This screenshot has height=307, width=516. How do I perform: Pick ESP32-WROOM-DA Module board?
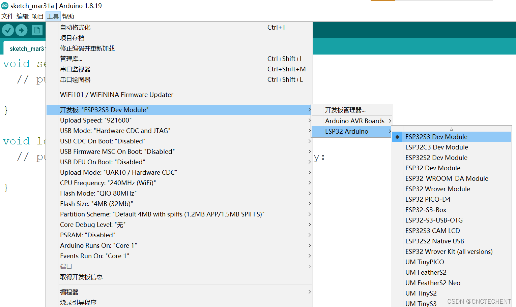[451, 178]
